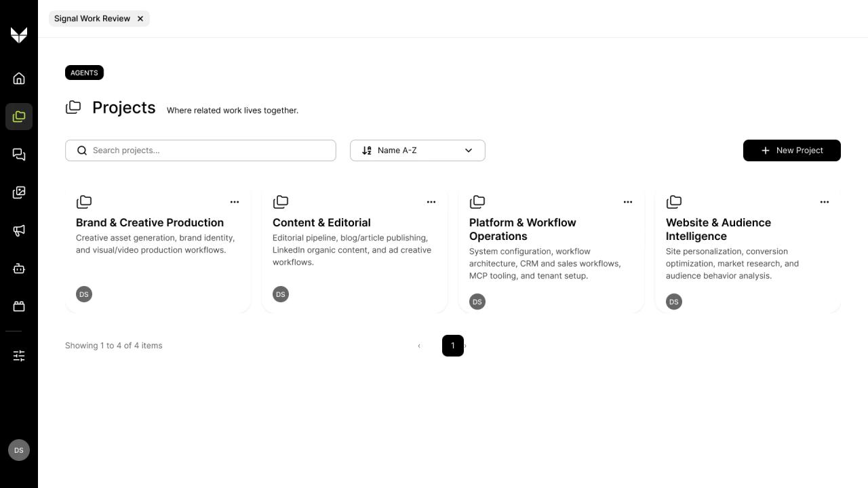The height and width of the screenshot is (488, 868).
Task: Select page 1 in pagination
Action: 453,346
